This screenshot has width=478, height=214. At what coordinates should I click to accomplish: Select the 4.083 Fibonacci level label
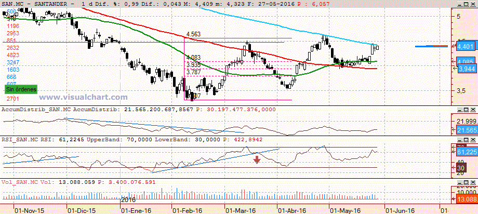193,57
